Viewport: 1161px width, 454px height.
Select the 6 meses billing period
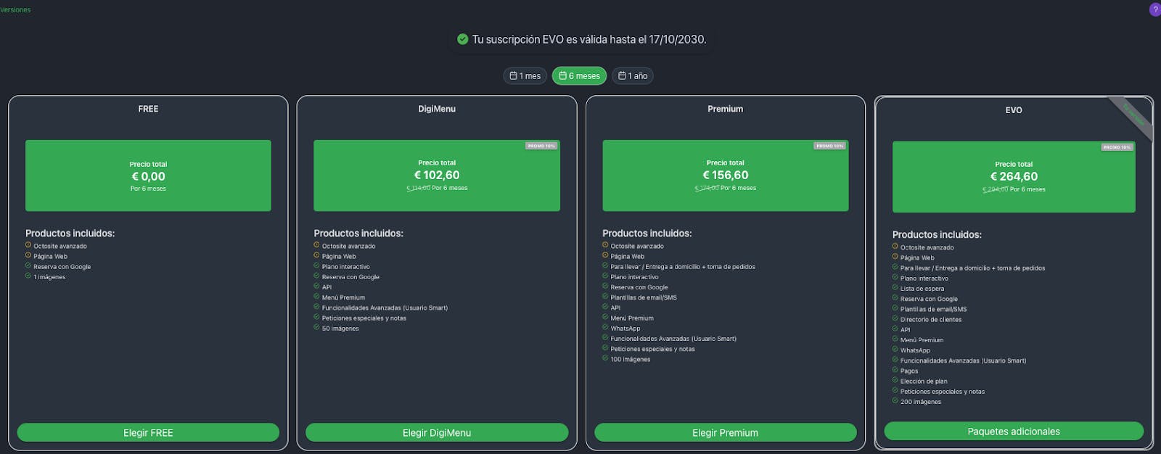click(x=579, y=75)
